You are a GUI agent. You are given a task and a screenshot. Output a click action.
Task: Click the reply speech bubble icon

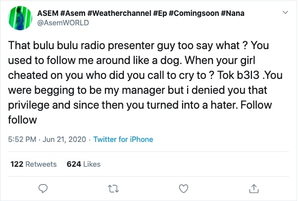click(x=43, y=189)
